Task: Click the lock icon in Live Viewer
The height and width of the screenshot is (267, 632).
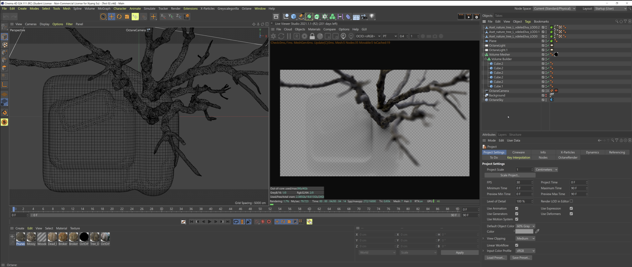Action: click(312, 36)
